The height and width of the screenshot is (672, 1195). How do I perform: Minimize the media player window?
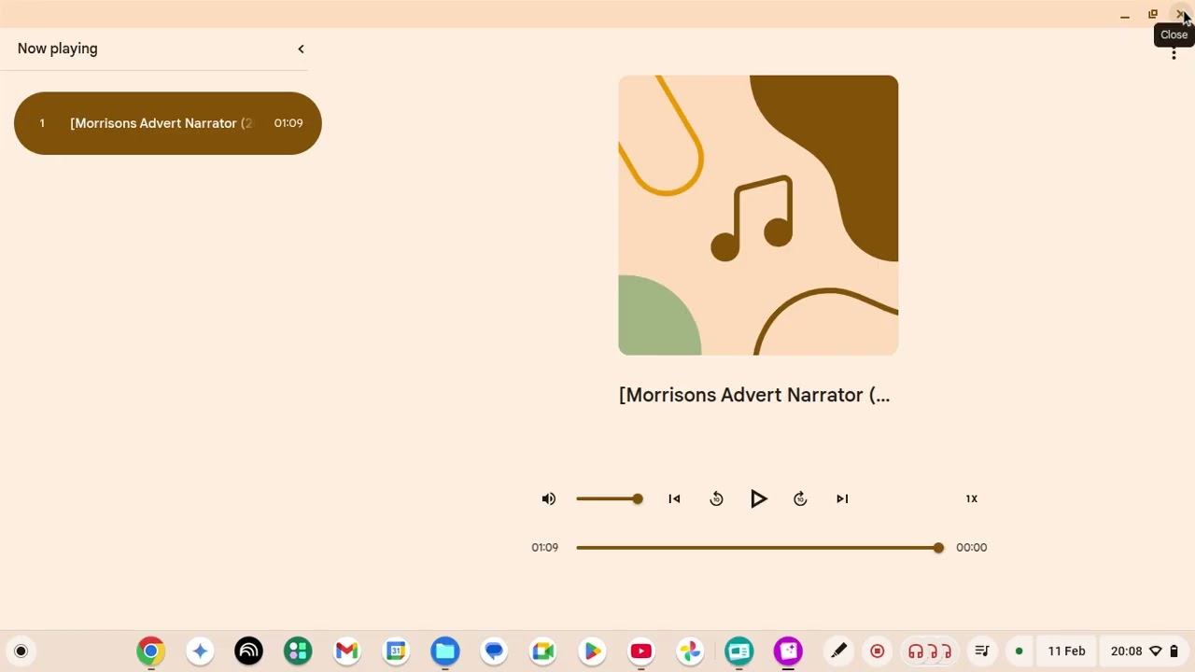1125,15
